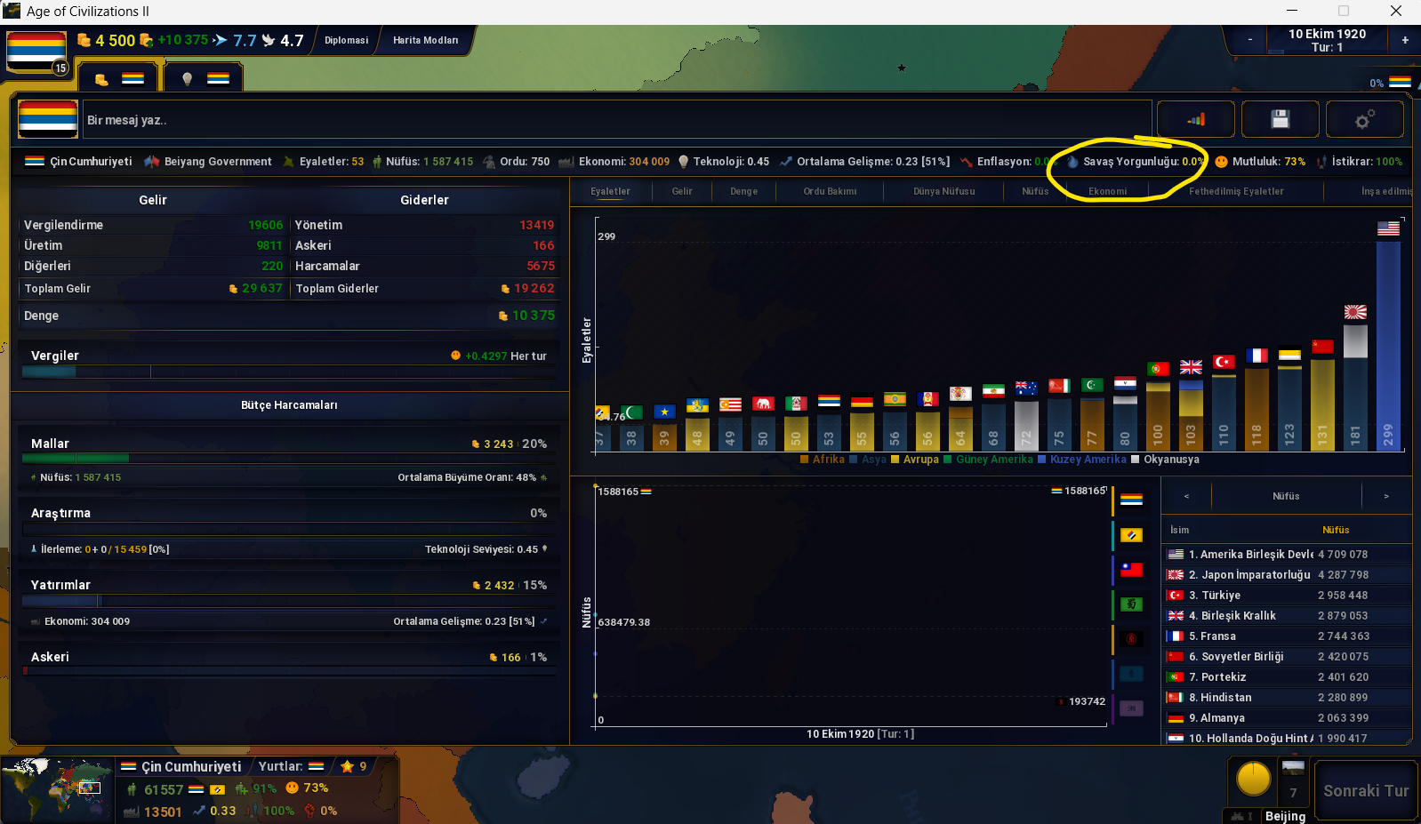Click the growth arrow icon beside 0.33
This screenshot has width=1421, height=824.
coord(199,811)
